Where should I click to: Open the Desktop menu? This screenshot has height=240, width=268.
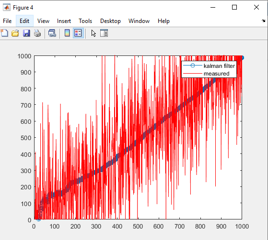110,21
